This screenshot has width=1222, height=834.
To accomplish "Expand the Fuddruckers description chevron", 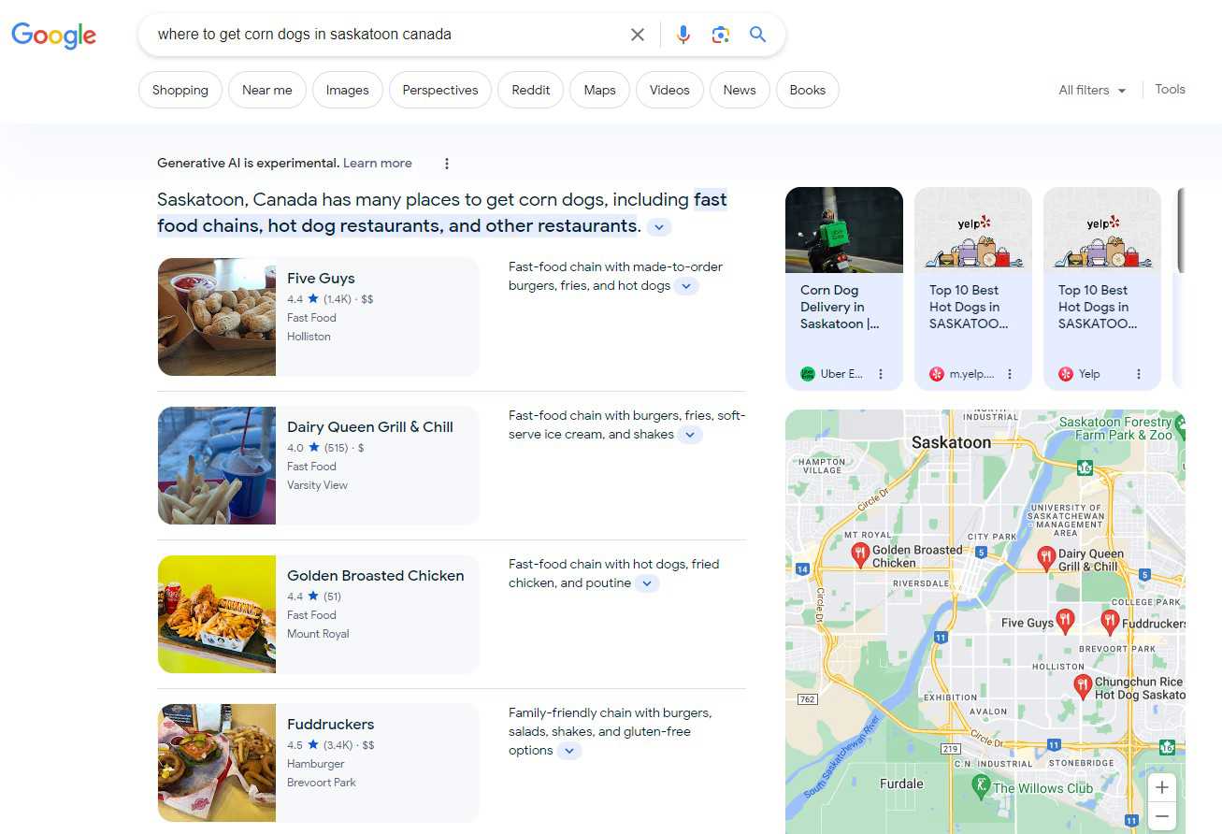I will (x=569, y=751).
